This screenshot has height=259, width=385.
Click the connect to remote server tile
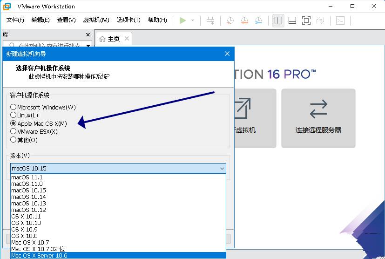(x=318, y=118)
